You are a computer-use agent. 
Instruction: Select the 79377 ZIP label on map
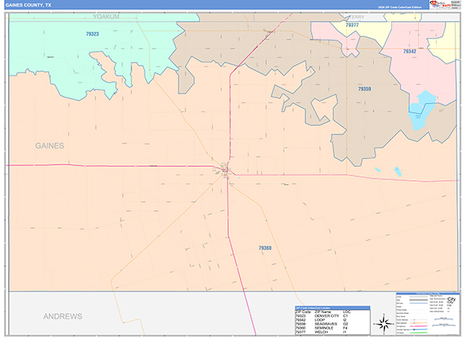click(352, 26)
